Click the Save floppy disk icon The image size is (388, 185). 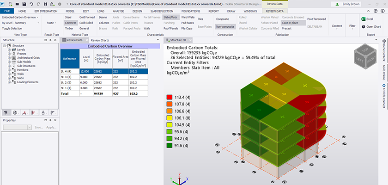(24, 4)
